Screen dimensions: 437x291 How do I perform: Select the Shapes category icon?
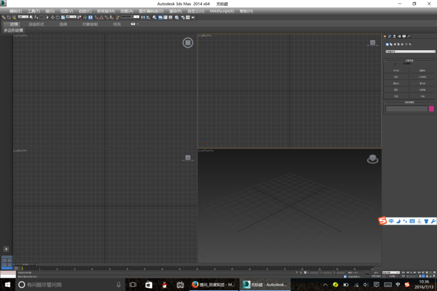point(391,44)
